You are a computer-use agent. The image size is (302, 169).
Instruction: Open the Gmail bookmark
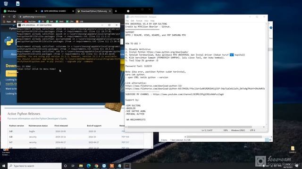click(x=18, y=22)
